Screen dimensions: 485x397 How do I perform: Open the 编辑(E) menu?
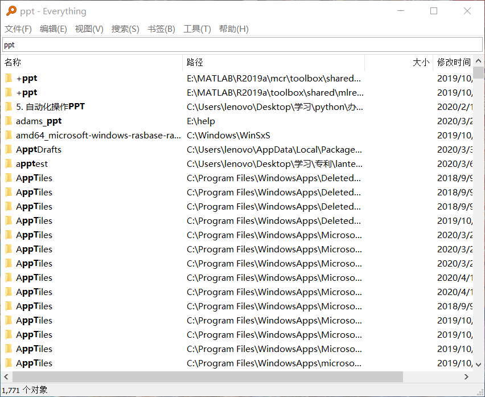53,29
